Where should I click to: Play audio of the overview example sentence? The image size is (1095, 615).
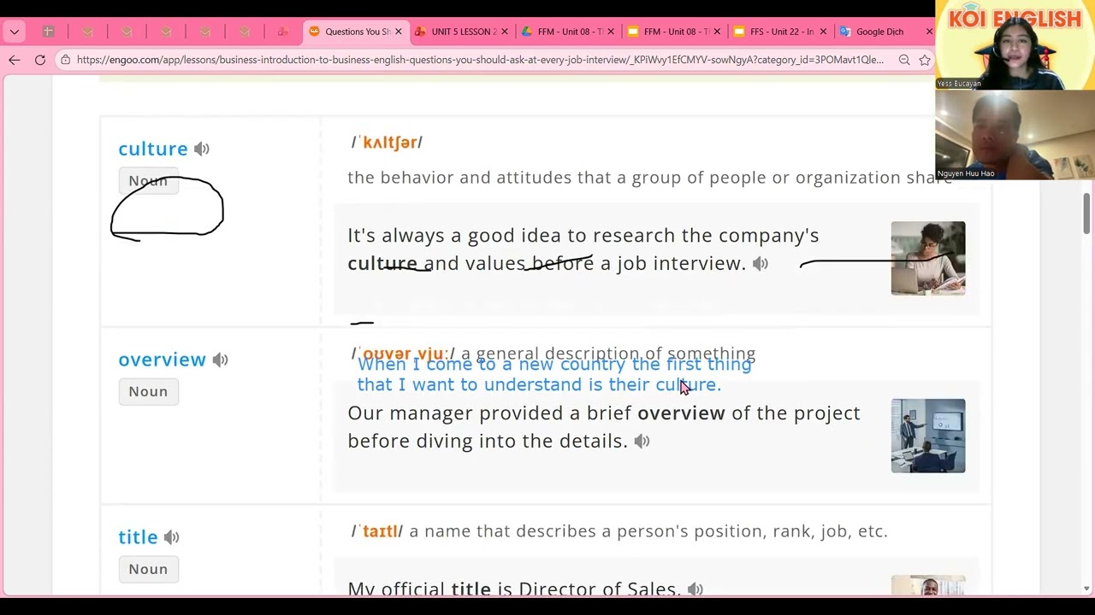[x=642, y=441]
